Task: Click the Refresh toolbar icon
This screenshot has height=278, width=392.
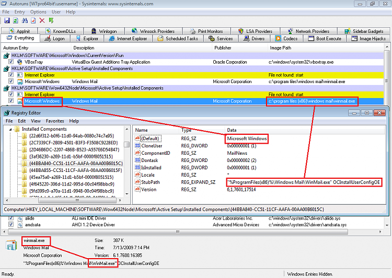Action: [x=16, y=20]
